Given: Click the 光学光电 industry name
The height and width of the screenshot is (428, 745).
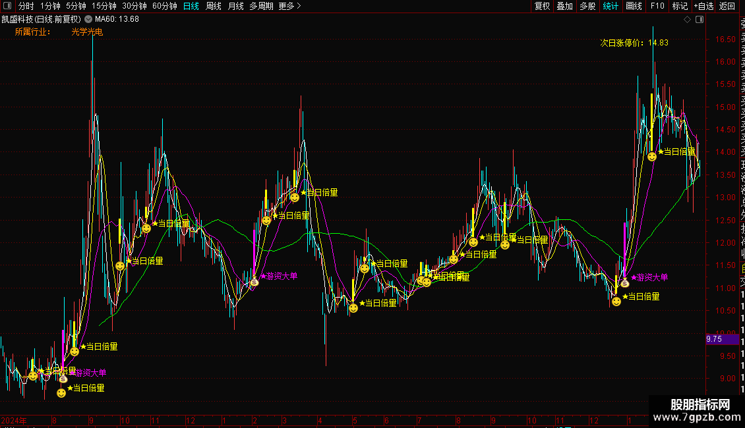Looking at the screenshot, I should tap(87, 32).
